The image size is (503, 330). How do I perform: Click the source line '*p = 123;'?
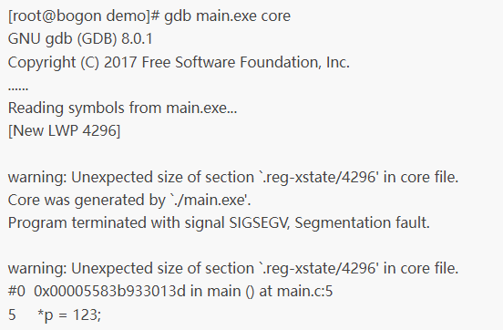(69, 315)
